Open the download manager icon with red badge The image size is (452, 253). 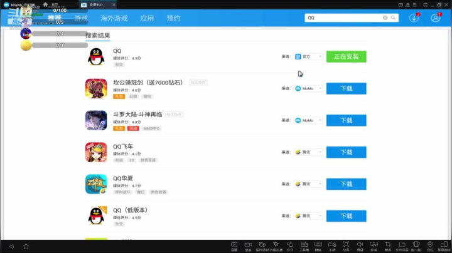tap(414, 18)
